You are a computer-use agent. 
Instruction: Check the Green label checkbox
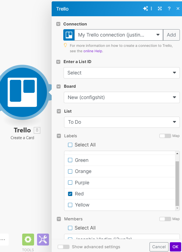click(x=70, y=160)
